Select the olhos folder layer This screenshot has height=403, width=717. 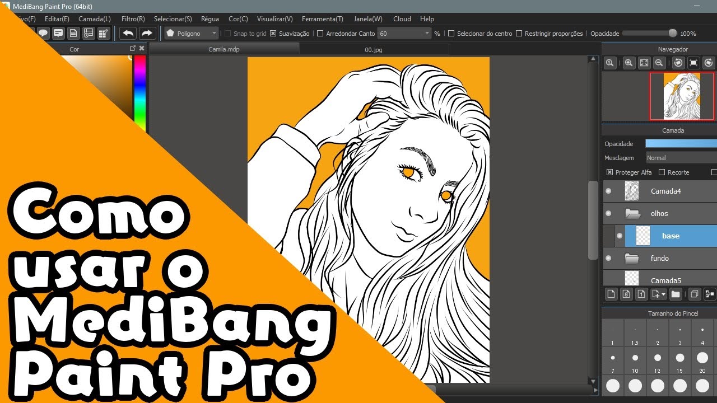point(660,213)
